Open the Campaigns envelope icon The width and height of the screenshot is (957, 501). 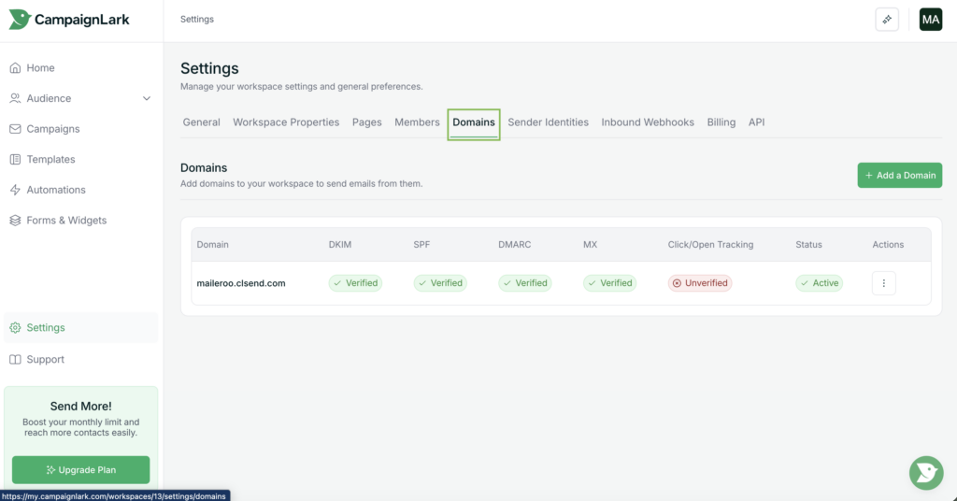(x=15, y=129)
